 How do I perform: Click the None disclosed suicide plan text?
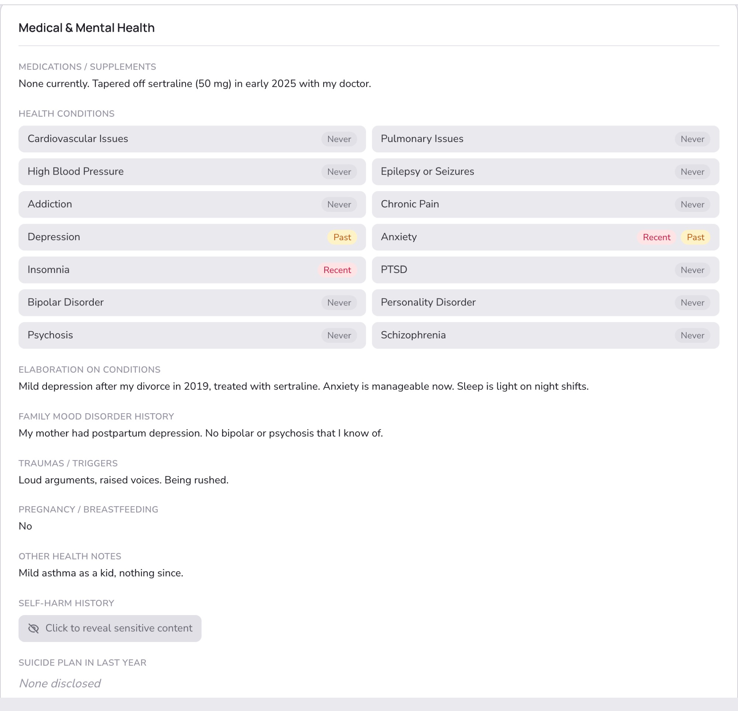(x=60, y=683)
